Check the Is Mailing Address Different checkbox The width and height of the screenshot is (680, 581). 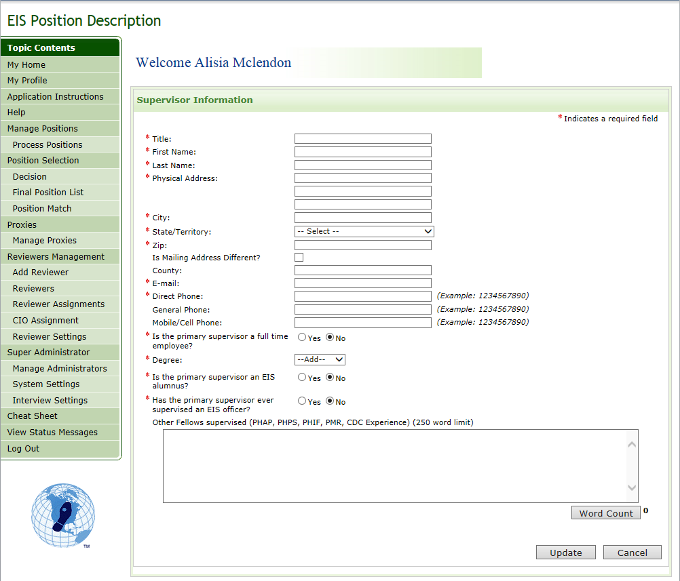299,258
